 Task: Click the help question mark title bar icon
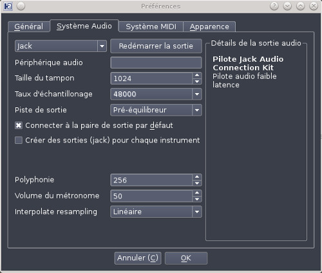point(274,6)
